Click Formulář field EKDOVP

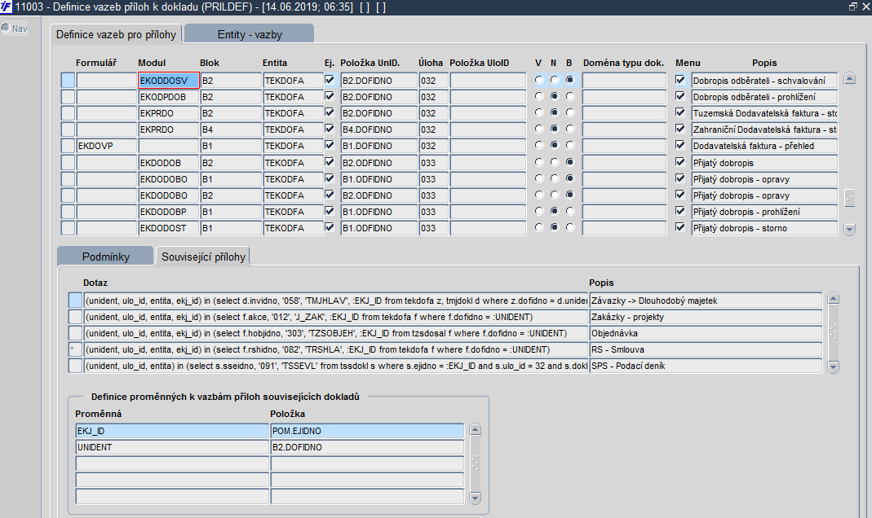(x=107, y=146)
